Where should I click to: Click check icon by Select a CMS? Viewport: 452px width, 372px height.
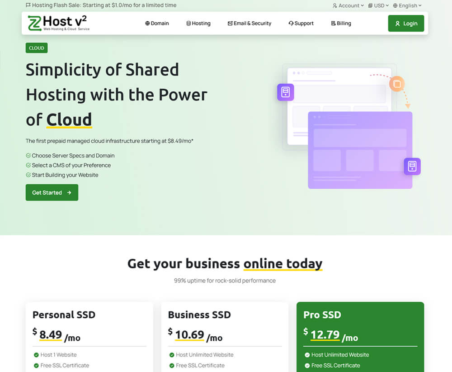click(x=28, y=165)
